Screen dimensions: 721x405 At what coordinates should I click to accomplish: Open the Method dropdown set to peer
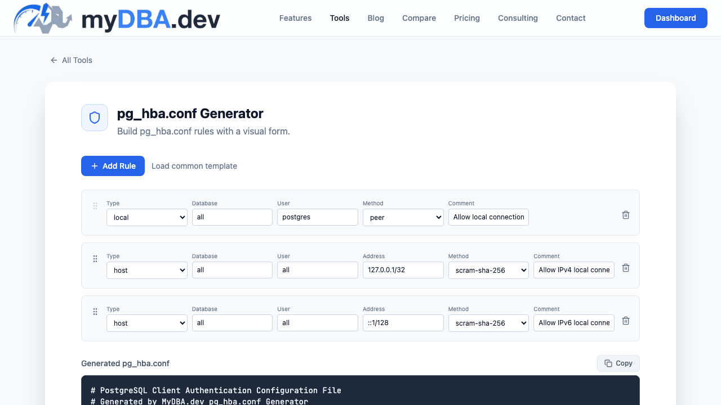tap(403, 217)
